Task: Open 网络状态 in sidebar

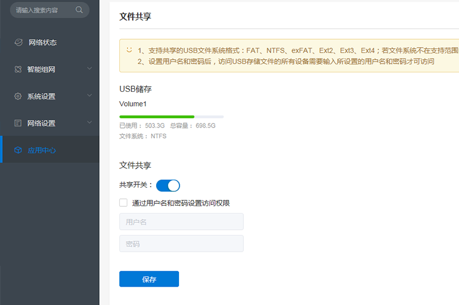Action: [x=50, y=42]
